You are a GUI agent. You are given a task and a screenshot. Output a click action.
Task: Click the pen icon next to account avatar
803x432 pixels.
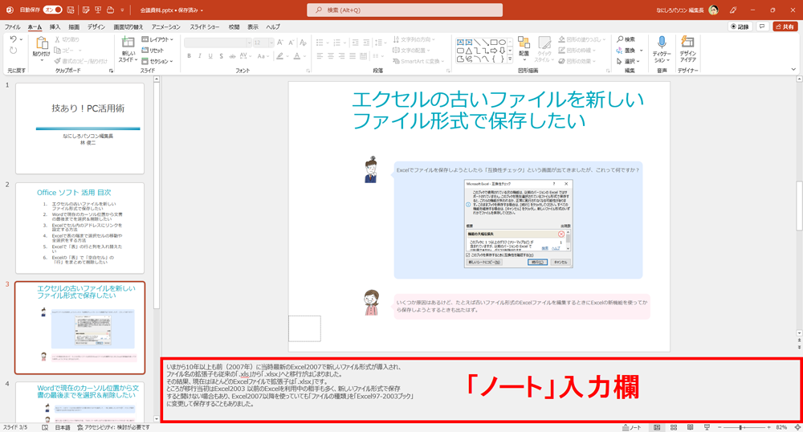tap(733, 10)
